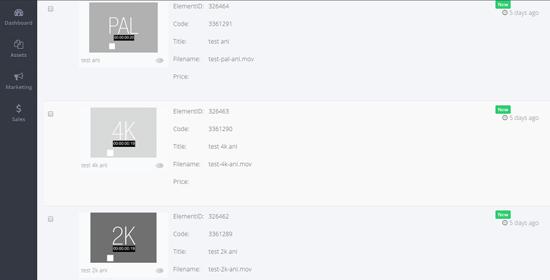The width and height of the screenshot is (550, 280).
Task: Open the 2K video thumbnail
Action: coord(124,237)
